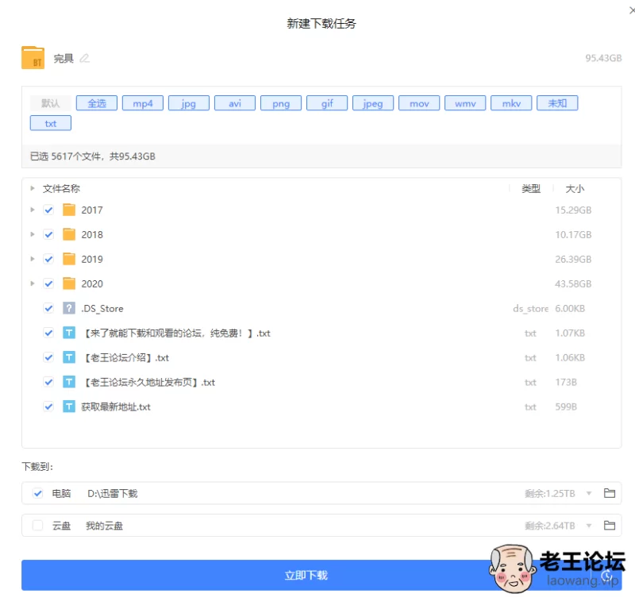Click the 获取最新地址.txt file name
635x609 pixels.
tap(116, 407)
